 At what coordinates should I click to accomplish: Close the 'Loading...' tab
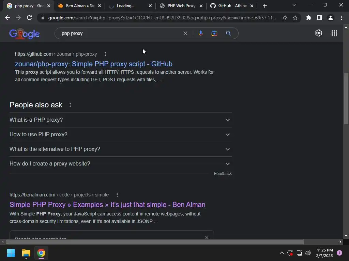click(150, 6)
